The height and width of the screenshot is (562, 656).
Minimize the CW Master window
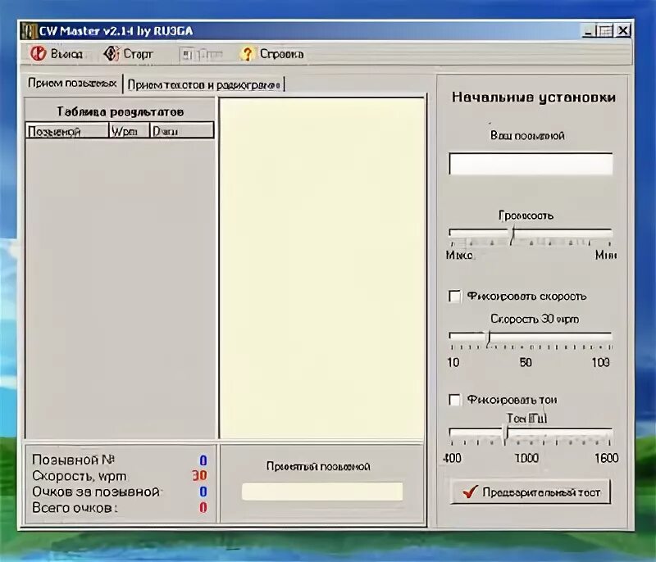coord(589,31)
